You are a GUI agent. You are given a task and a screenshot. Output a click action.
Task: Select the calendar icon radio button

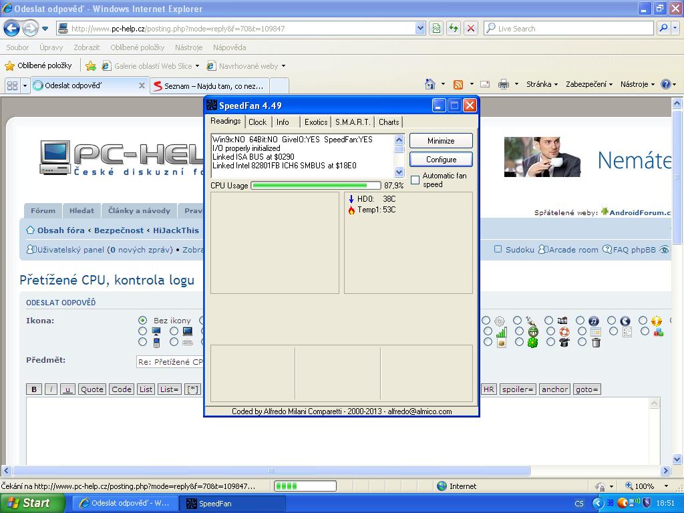(x=582, y=331)
